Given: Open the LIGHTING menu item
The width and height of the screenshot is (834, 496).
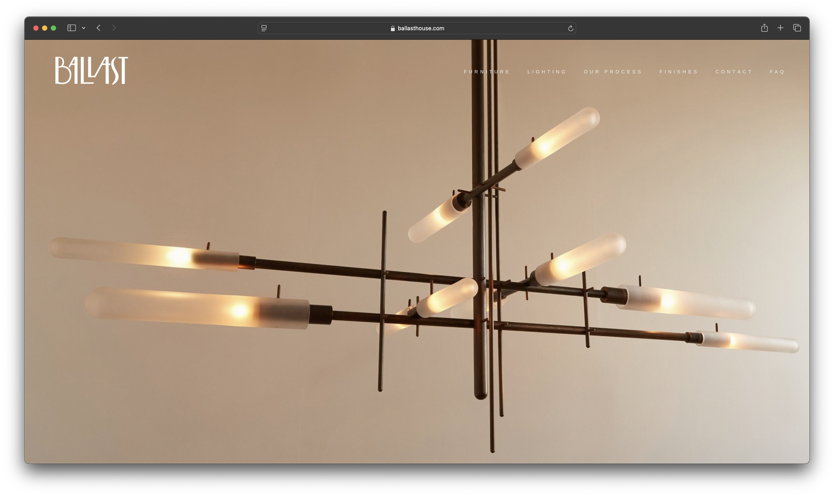Looking at the screenshot, I should point(547,72).
